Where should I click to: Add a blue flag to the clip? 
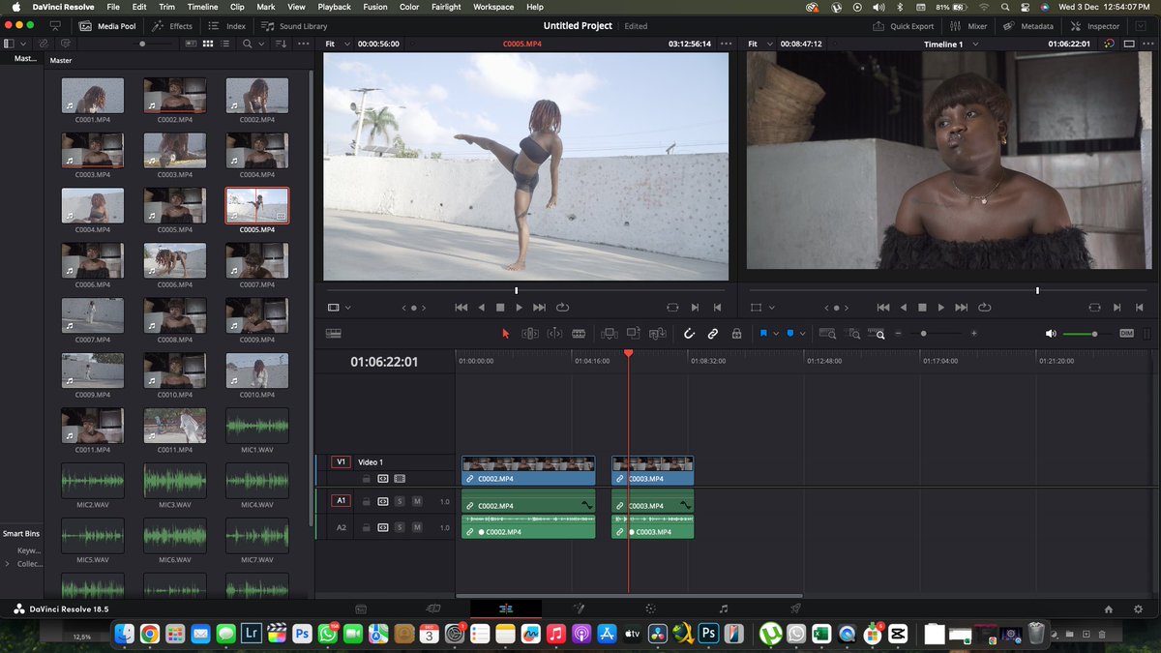point(762,334)
